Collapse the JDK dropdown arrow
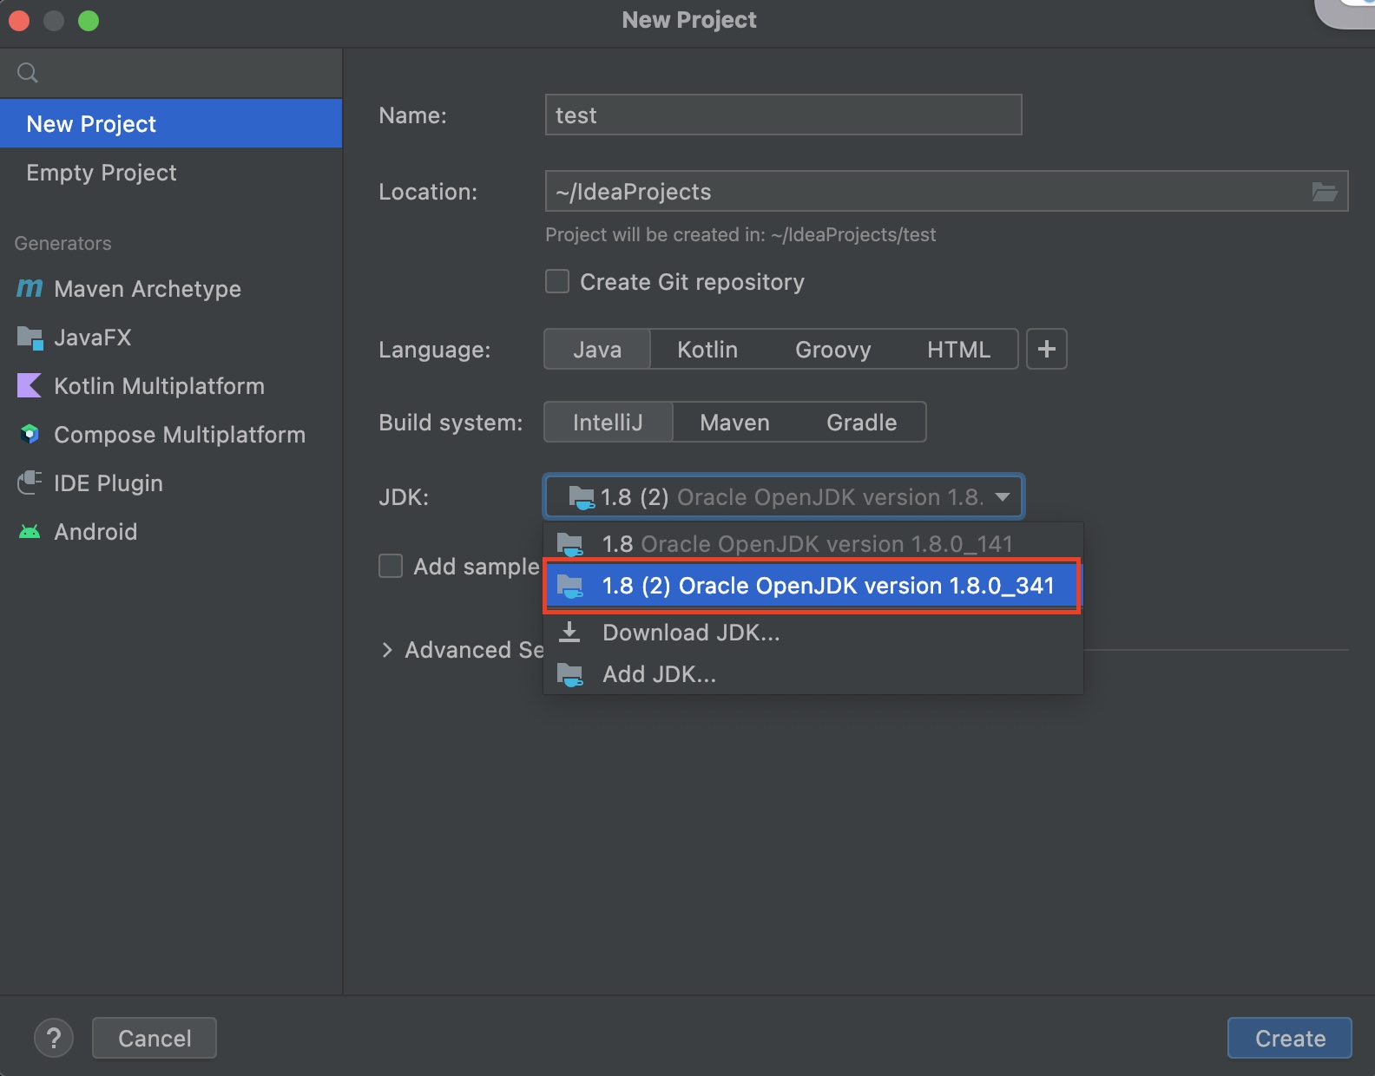Image resolution: width=1375 pixels, height=1076 pixels. (1003, 497)
